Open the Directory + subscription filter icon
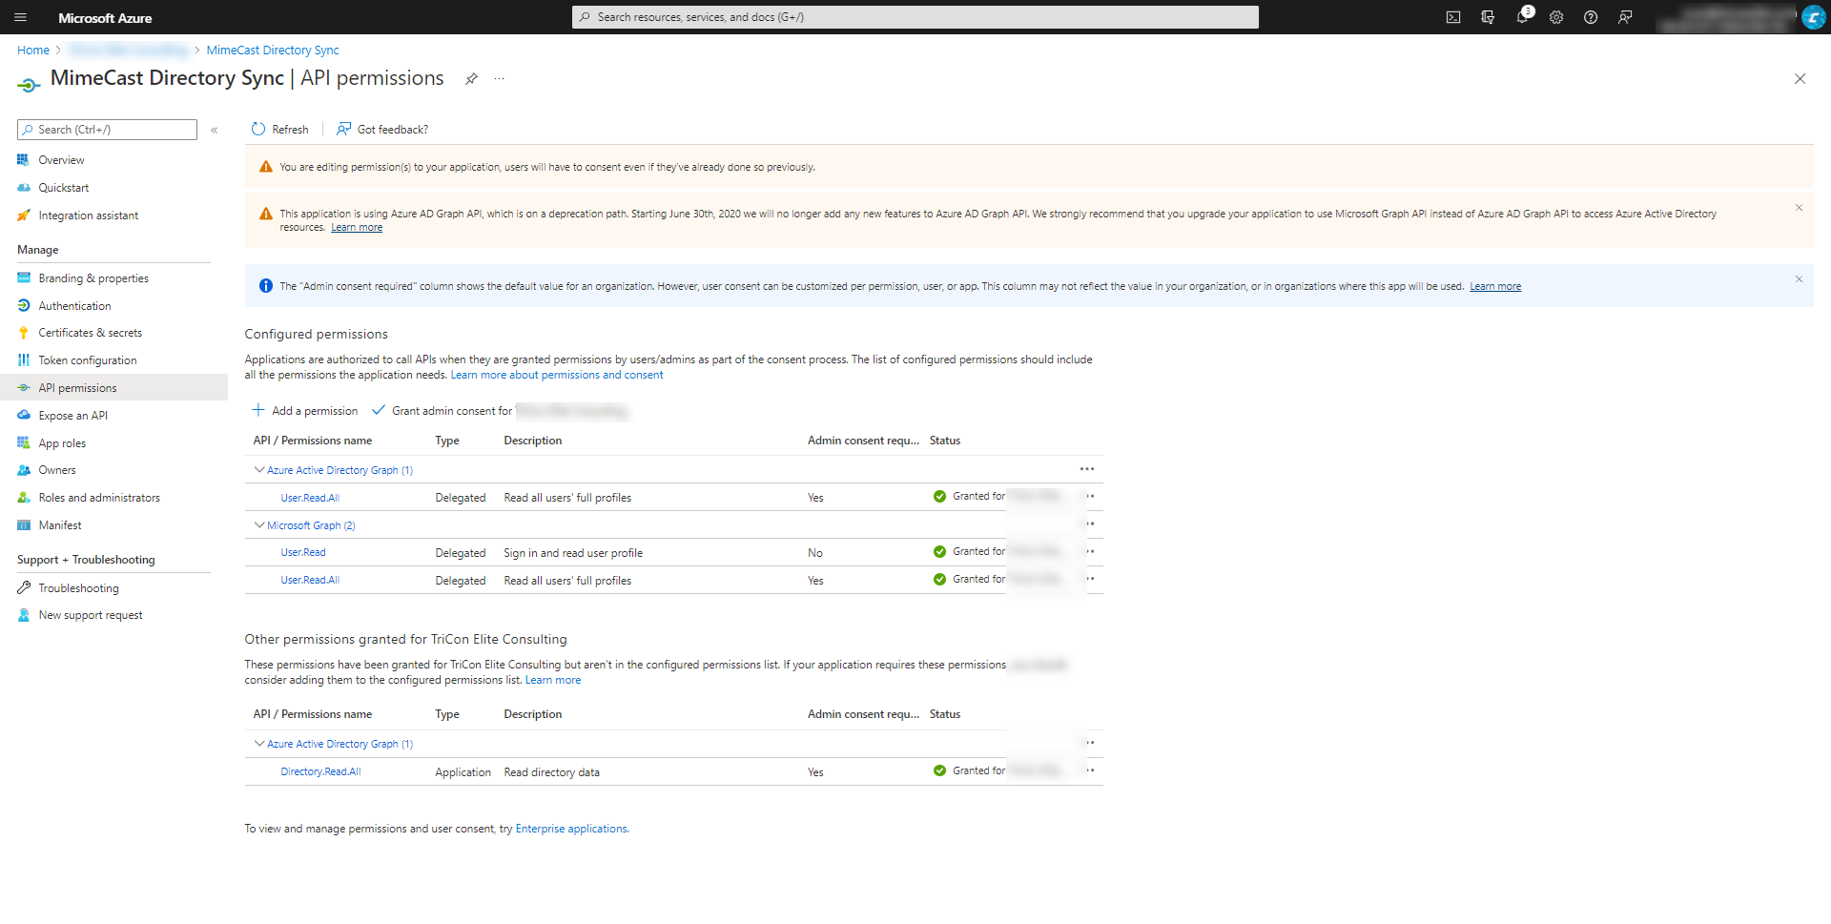1831x924 pixels. coord(1488,17)
